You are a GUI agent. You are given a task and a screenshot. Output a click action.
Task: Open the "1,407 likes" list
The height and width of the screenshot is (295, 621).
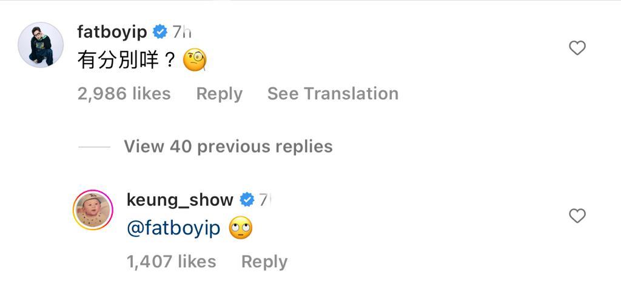click(x=172, y=262)
